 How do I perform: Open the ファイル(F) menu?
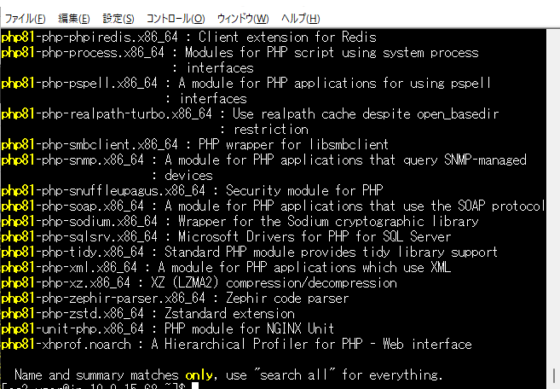pyautogui.click(x=25, y=18)
